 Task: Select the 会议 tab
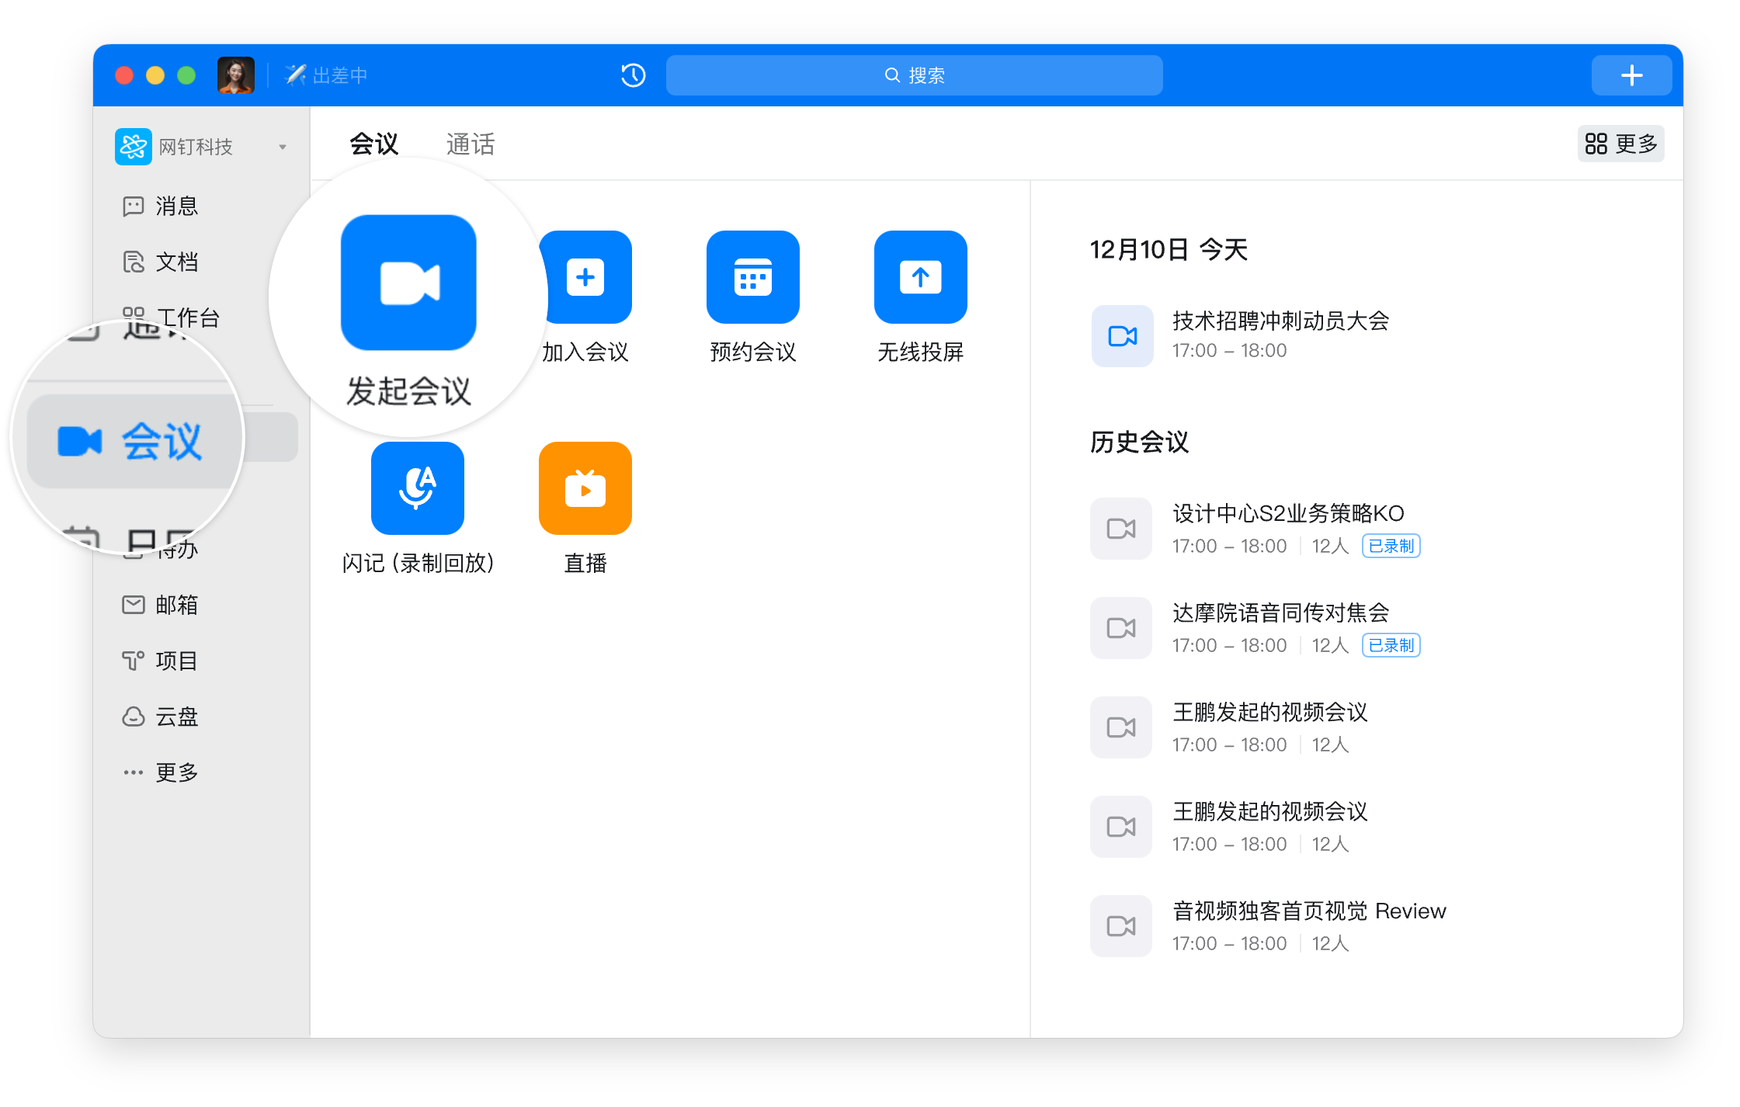(x=373, y=144)
